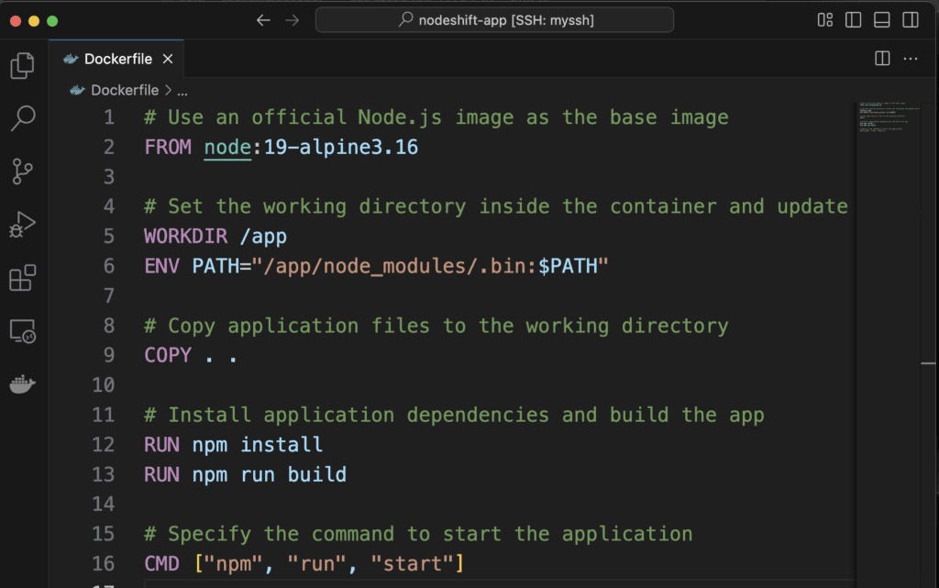The width and height of the screenshot is (939, 588).
Task: Open the Customize Layout menu
Action: (824, 20)
